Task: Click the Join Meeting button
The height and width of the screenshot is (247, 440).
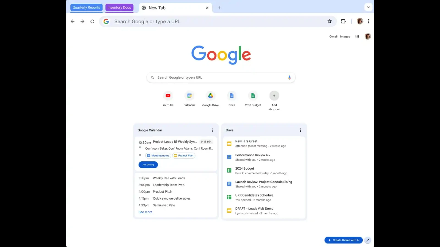Action: 148,165
